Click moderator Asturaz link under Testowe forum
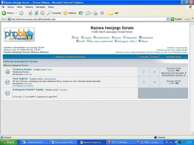The image size is (194, 145). pyautogui.click(x=28, y=74)
